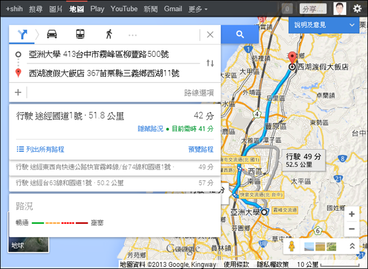The height and width of the screenshot is (269, 368).
Task: Open 新聞 in top bar
Action: point(151,9)
